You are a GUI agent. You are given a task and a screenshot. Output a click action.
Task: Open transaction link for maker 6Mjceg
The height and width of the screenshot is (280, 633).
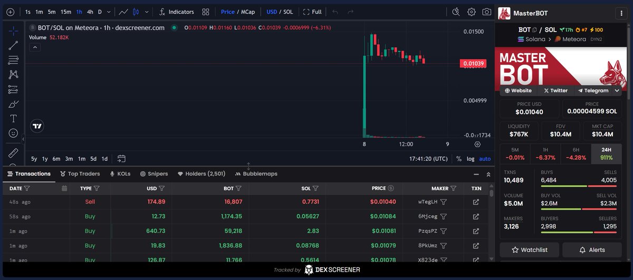pos(476,216)
